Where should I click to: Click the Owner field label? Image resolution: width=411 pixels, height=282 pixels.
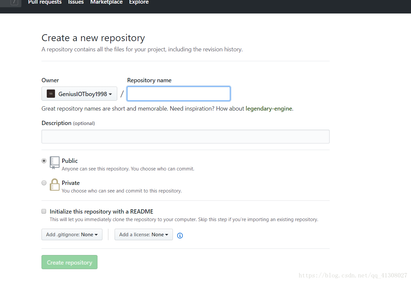coord(50,80)
